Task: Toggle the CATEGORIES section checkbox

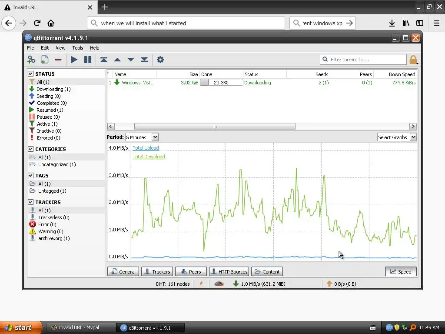Action: point(31,149)
